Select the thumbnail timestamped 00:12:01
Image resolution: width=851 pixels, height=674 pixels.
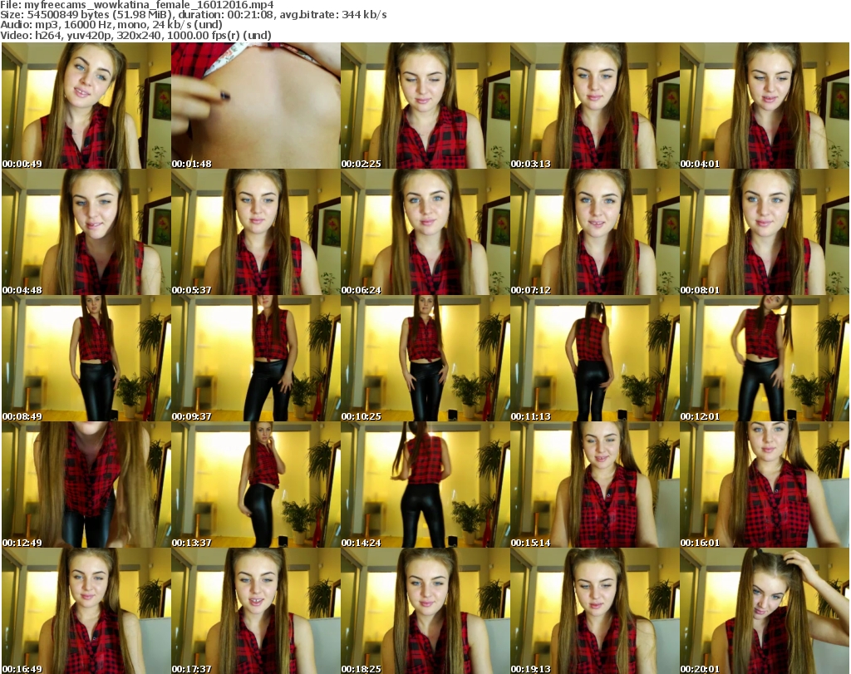765,358
